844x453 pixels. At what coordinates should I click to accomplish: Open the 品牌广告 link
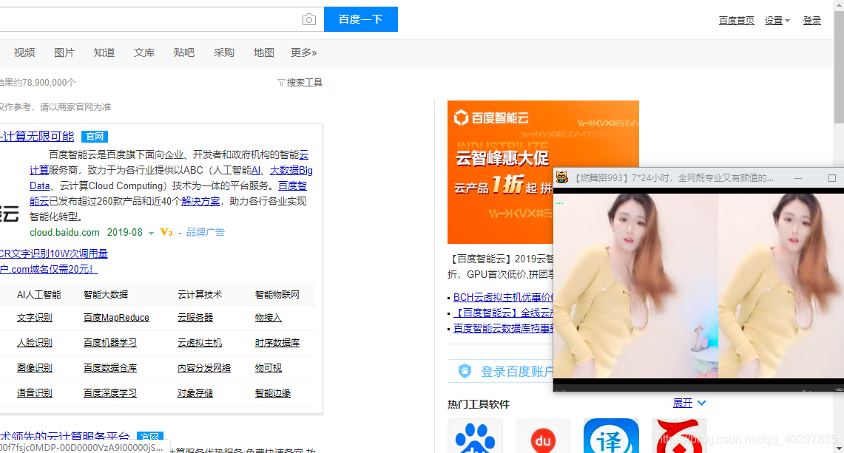205,233
